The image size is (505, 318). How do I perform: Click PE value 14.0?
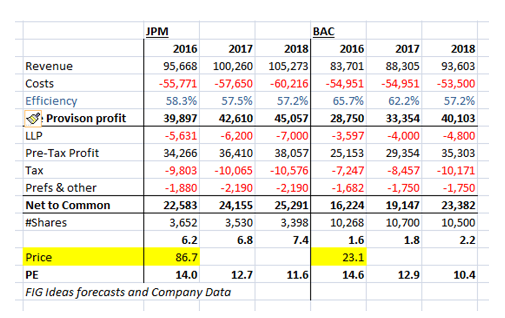[x=186, y=275]
